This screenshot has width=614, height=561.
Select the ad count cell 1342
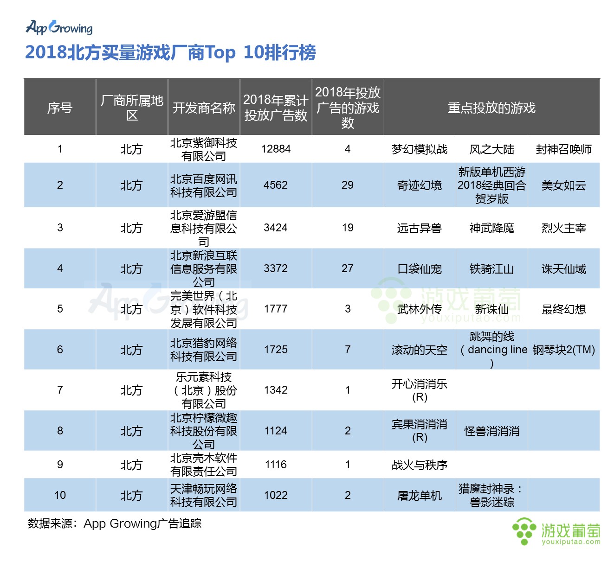tap(276, 390)
